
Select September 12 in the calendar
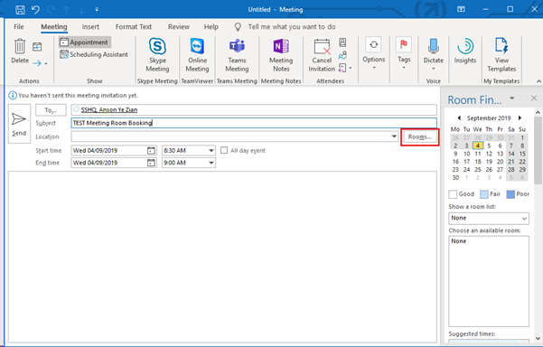tap(489, 154)
